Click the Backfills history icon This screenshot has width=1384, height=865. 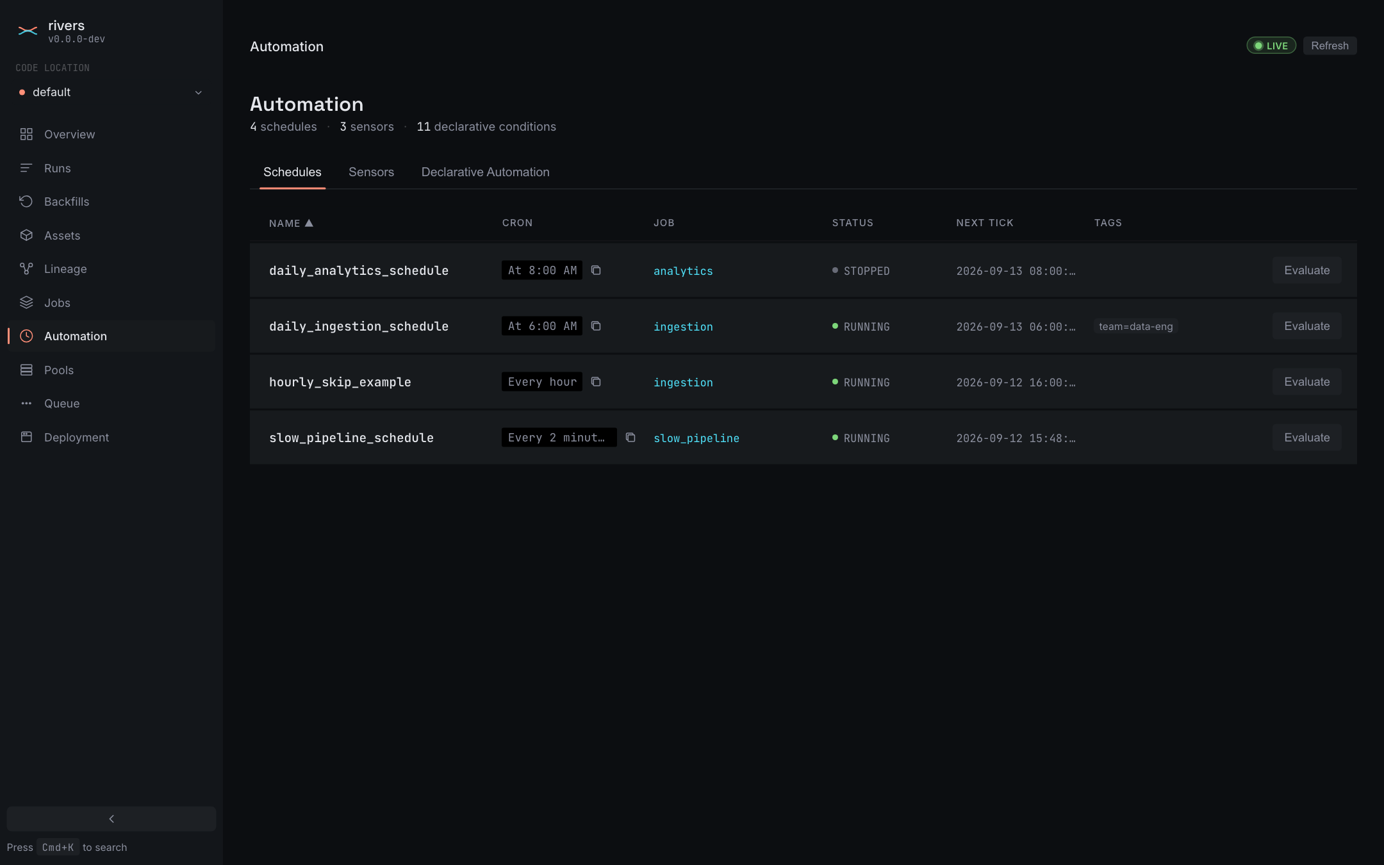(26, 201)
